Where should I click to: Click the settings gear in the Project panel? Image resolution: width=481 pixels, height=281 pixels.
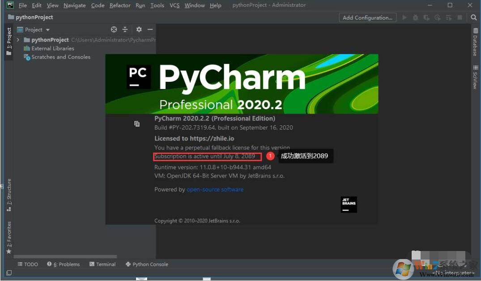[139, 30]
